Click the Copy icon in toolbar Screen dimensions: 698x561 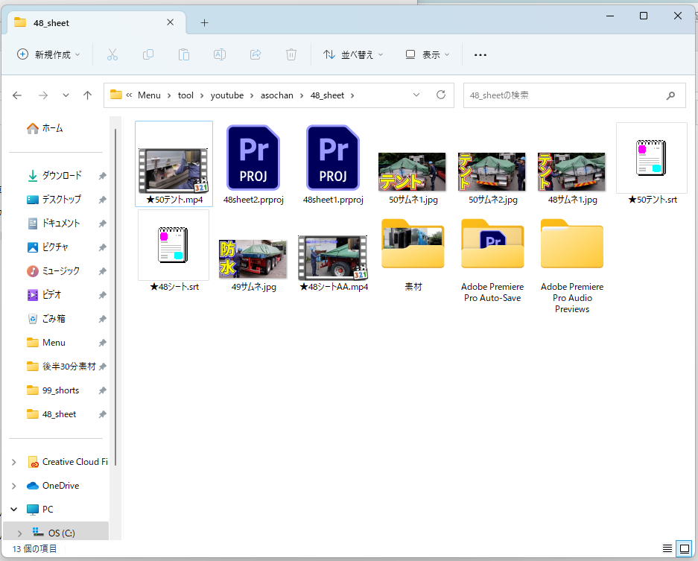(147, 55)
